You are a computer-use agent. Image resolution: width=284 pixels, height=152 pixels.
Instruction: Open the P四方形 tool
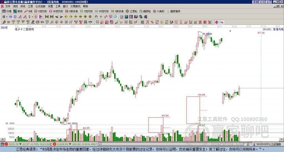pos(40,11)
